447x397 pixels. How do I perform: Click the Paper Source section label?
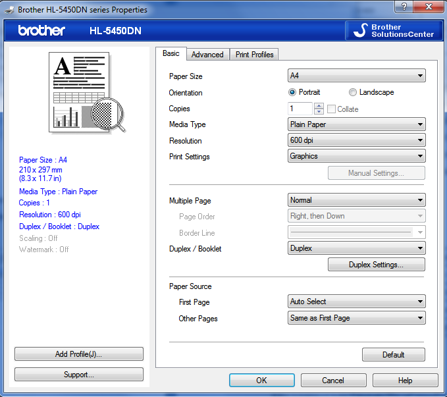point(190,286)
